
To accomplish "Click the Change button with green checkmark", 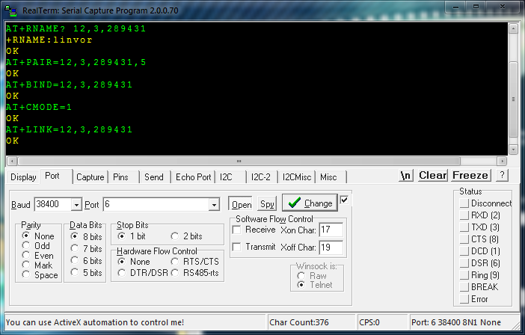I will pyautogui.click(x=309, y=203).
